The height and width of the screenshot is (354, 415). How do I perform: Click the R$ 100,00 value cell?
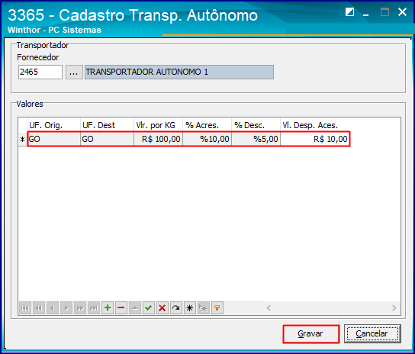(x=158, y=139)
